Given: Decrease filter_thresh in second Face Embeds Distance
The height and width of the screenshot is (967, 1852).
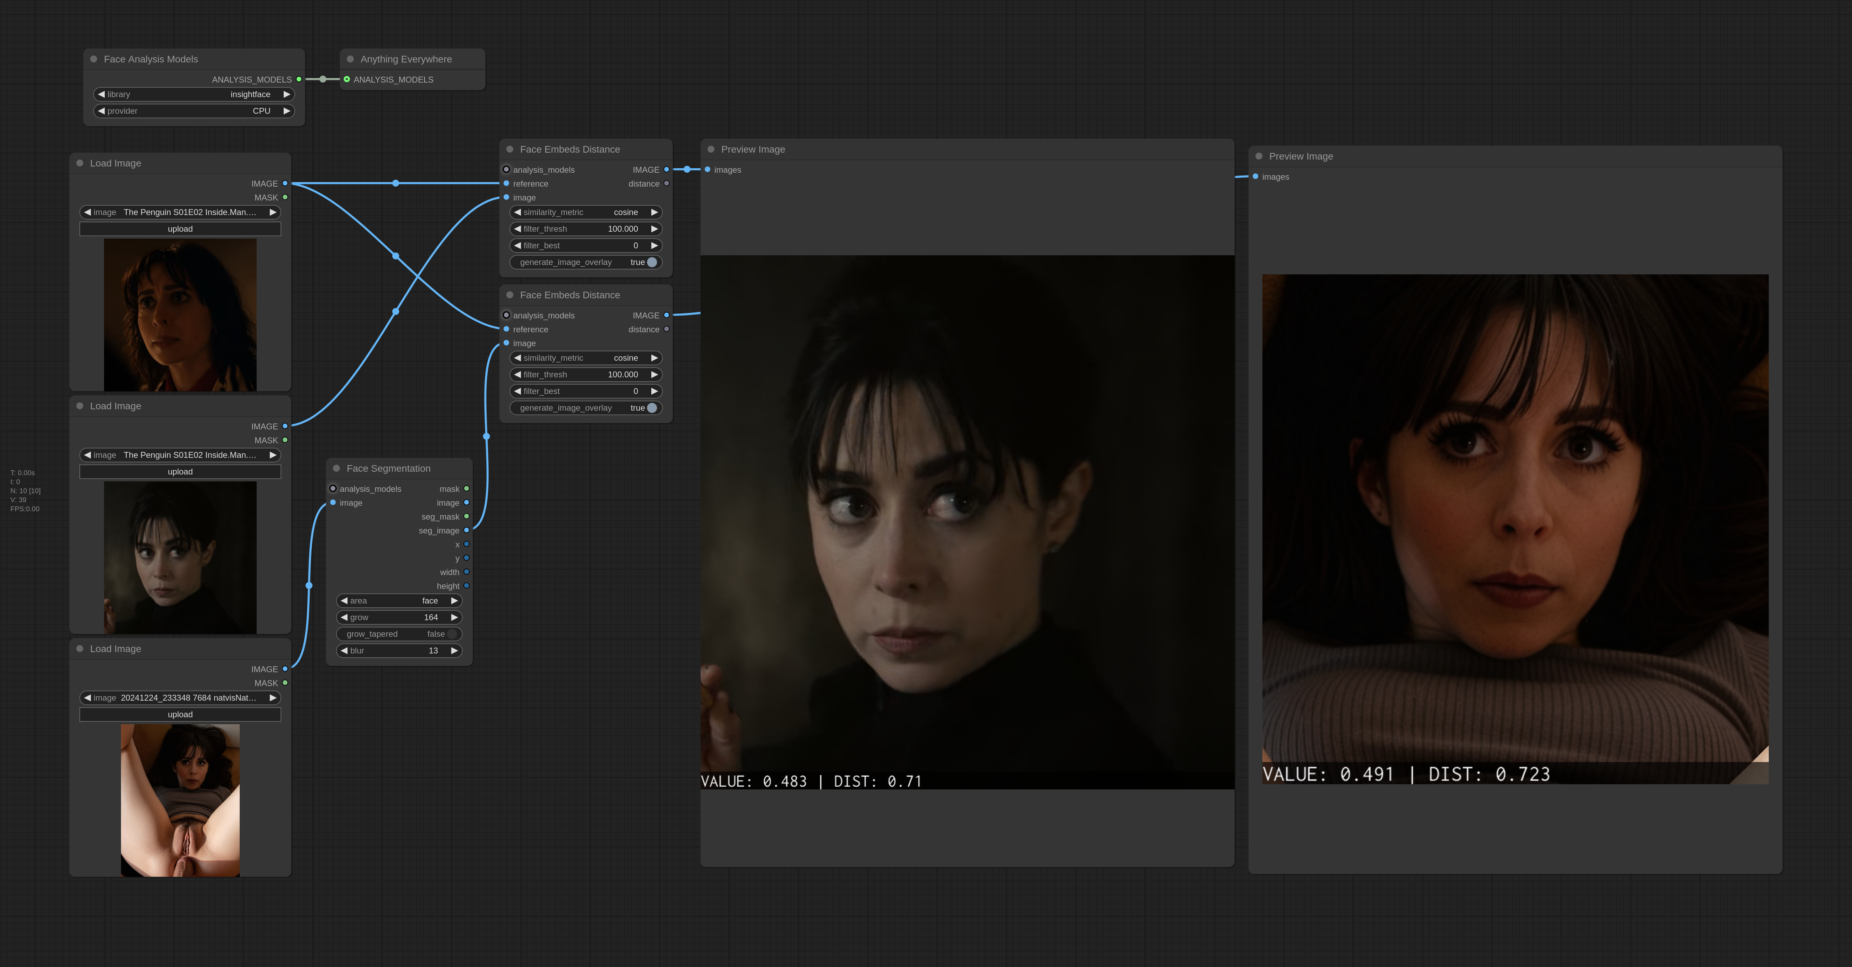Looking at the screenshot, I should 518,375.
